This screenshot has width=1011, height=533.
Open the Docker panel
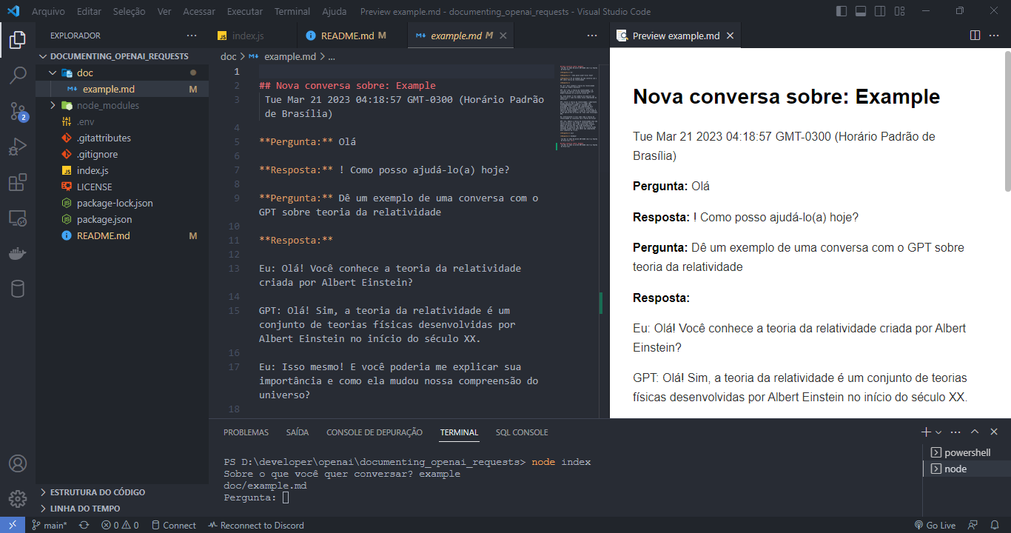tap(16, 255)
